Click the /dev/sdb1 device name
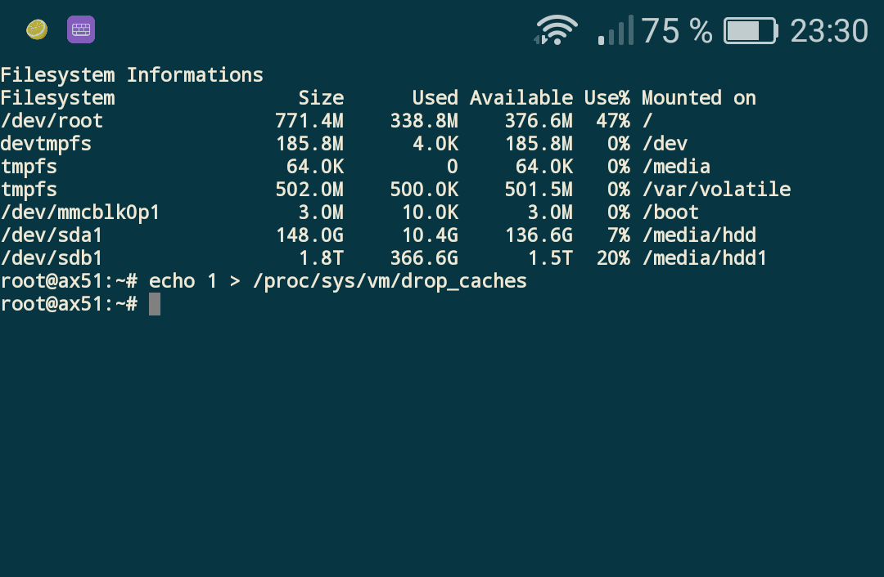The height and width of the screenshot is (577, 884). [52, 258]
